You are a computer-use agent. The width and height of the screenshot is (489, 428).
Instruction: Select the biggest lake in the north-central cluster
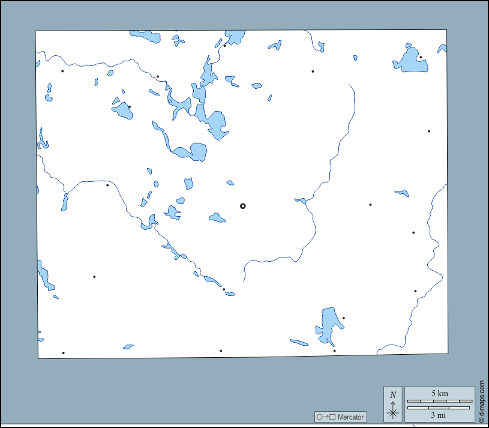coord(215,125)
